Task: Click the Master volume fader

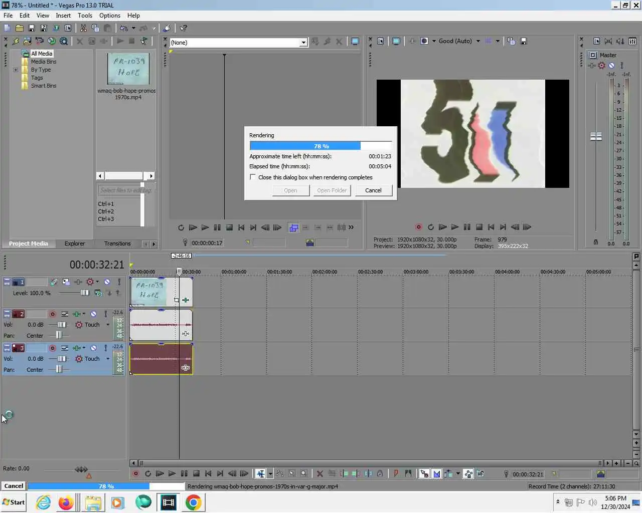Action: tap(596, 136)
